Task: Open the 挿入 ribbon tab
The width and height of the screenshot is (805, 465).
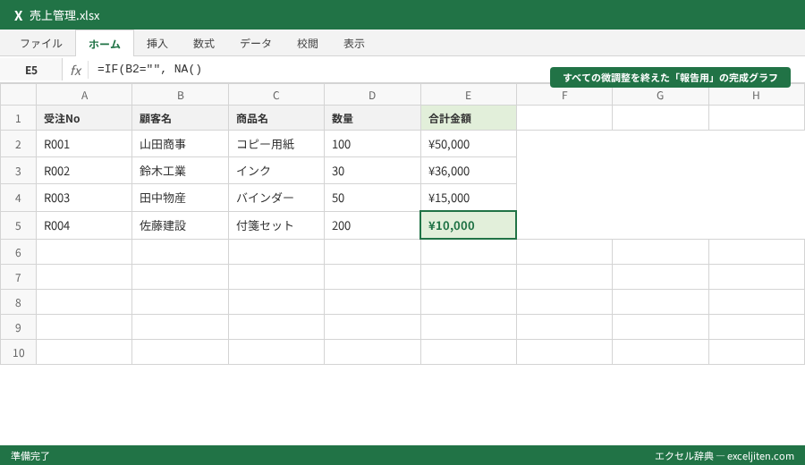Action: 157,44
